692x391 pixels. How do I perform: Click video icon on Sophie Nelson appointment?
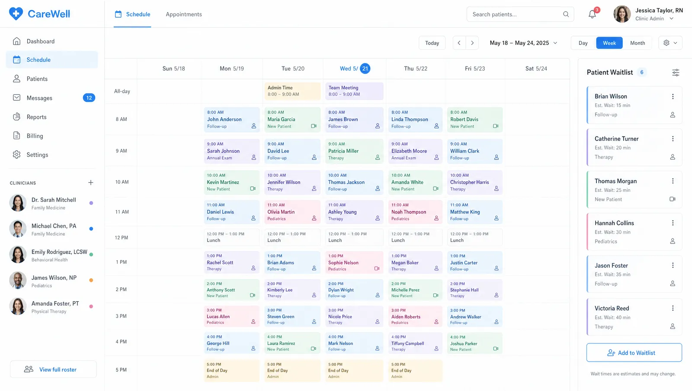coord(377,269)
